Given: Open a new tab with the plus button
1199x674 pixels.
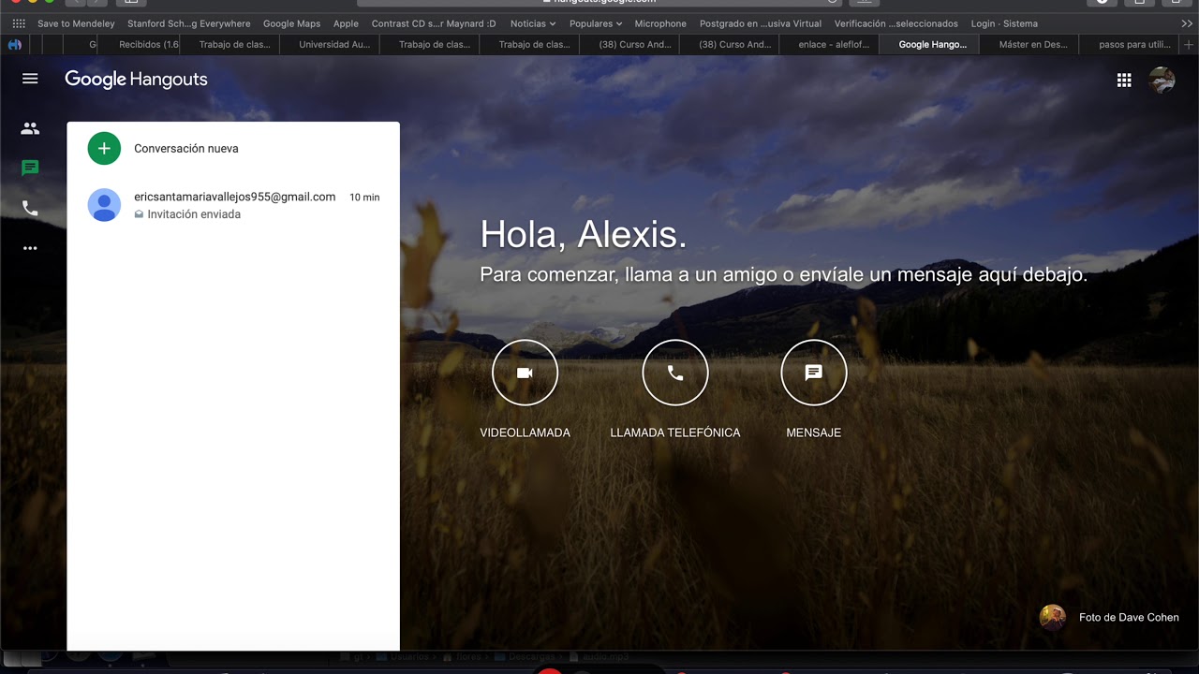Looking at the screenshot, I should click(1190, 44).
